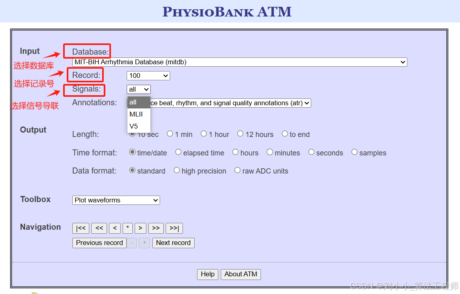The height and width of the screenshot is (294, 460).
Task: Click the 'Data format:' label
Action: click(x=94, y=171)
